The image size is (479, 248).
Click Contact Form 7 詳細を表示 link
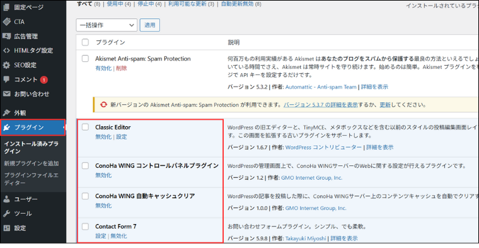tap(344, 239)
